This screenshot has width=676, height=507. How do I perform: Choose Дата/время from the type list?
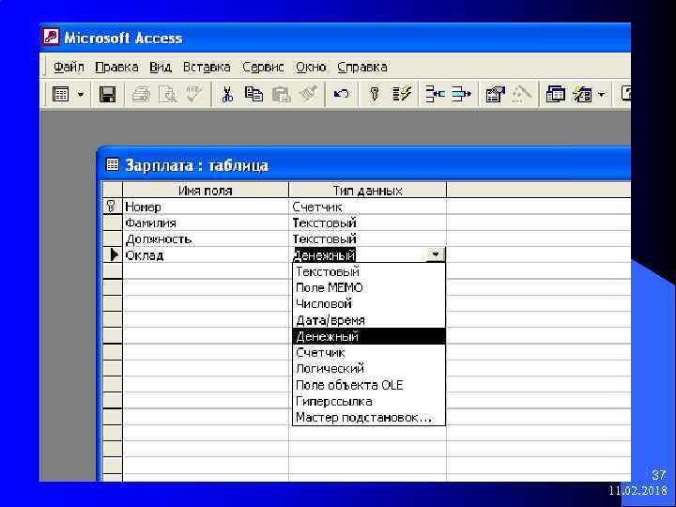[x=369, y=320]
